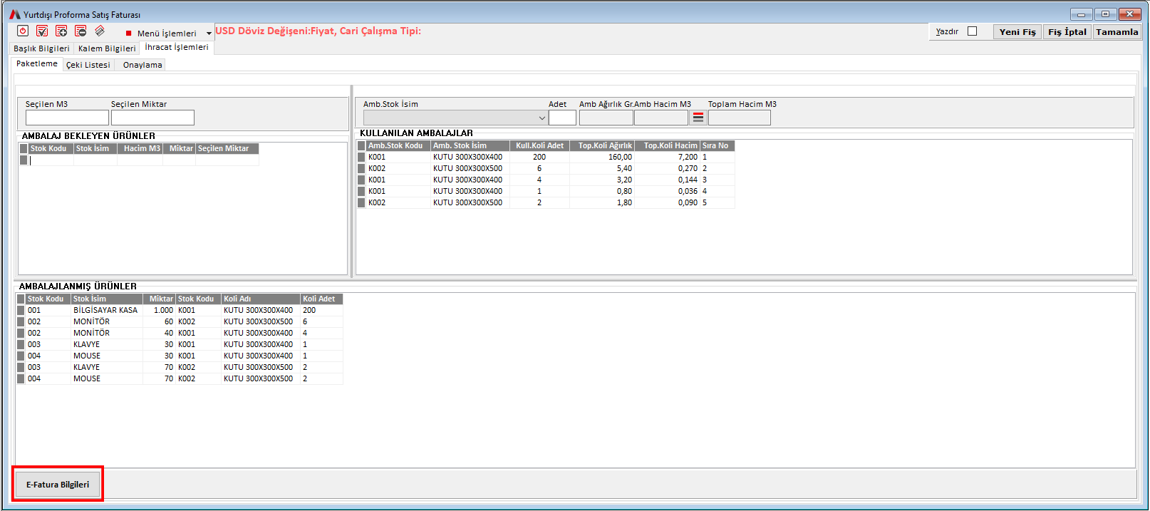Toggle the Yazdır checkbox
This screenshot has height=511, width=1150.
[x=972, y=31]
